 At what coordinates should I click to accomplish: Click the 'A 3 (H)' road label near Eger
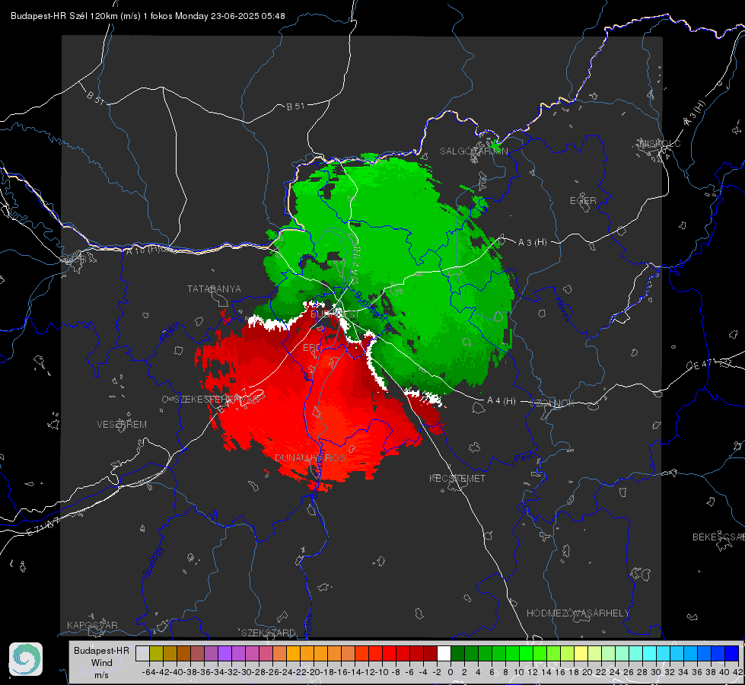[532, 243]
